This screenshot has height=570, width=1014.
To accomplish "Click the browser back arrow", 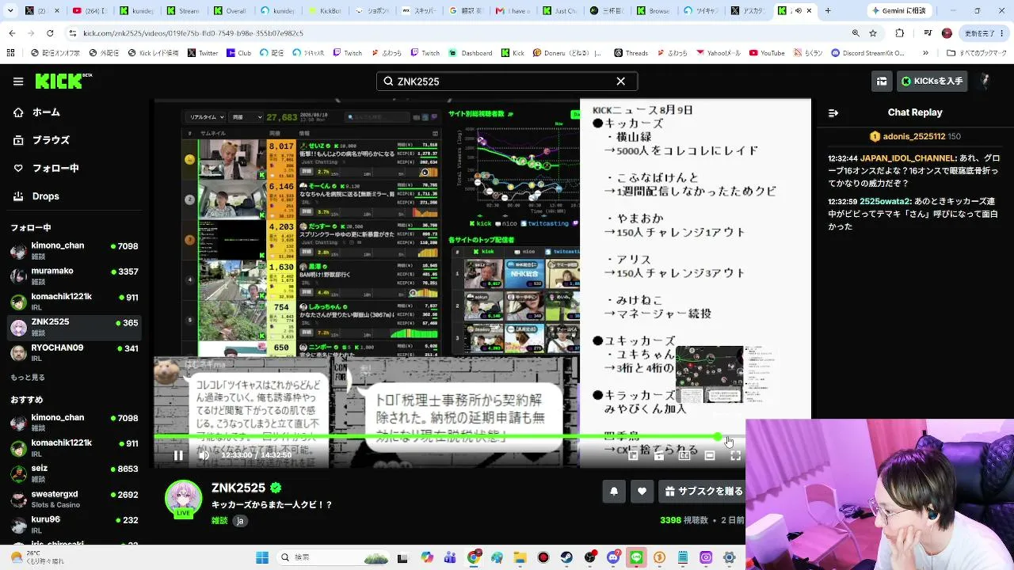I will (12, 33).
